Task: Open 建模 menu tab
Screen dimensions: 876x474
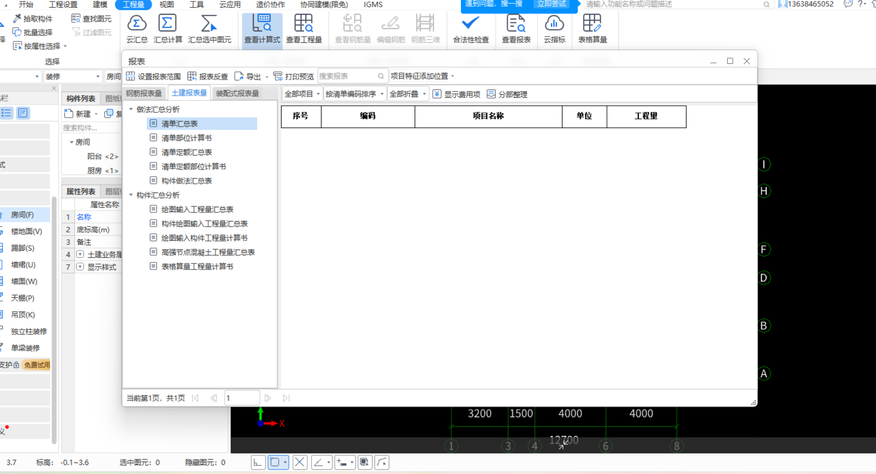Action: point(100,4)
